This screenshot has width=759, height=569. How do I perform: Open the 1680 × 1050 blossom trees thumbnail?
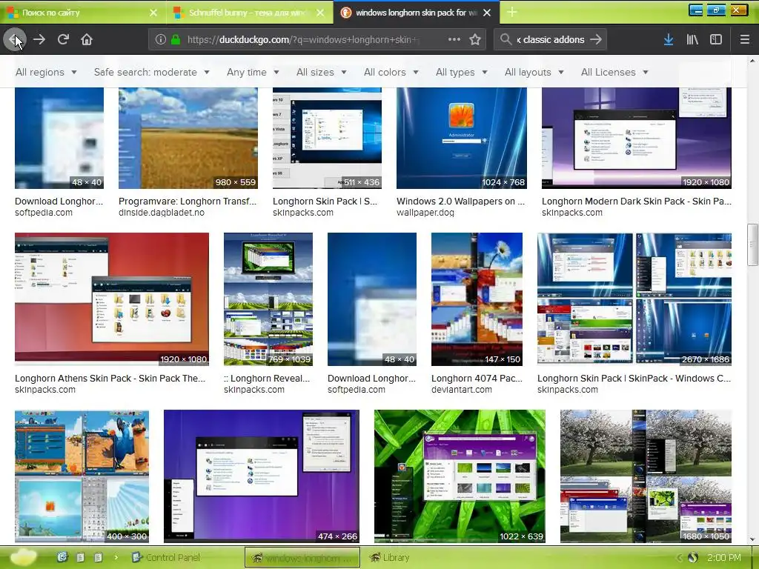coord(646,476)
